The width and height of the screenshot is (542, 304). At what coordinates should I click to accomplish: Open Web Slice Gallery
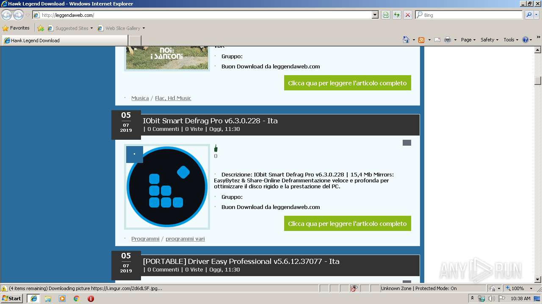pyautogui.click(x=121, y=28)
